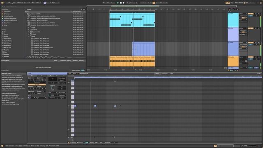This screenshot has width=263, height=148.
Task: Click the Invert button in pitch tools
Action: coord(62,80)
